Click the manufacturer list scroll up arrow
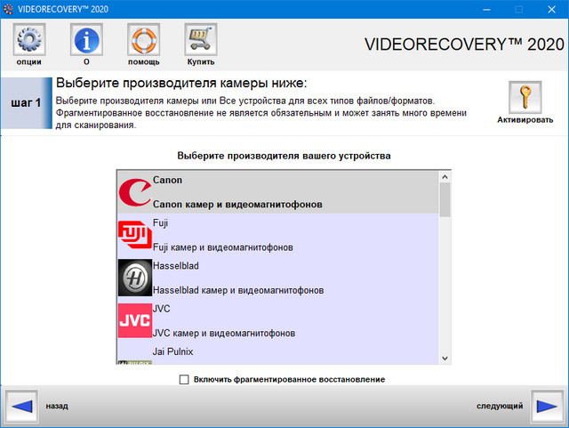The height and width of the screenshot is (428, 569). click(445, 177)
